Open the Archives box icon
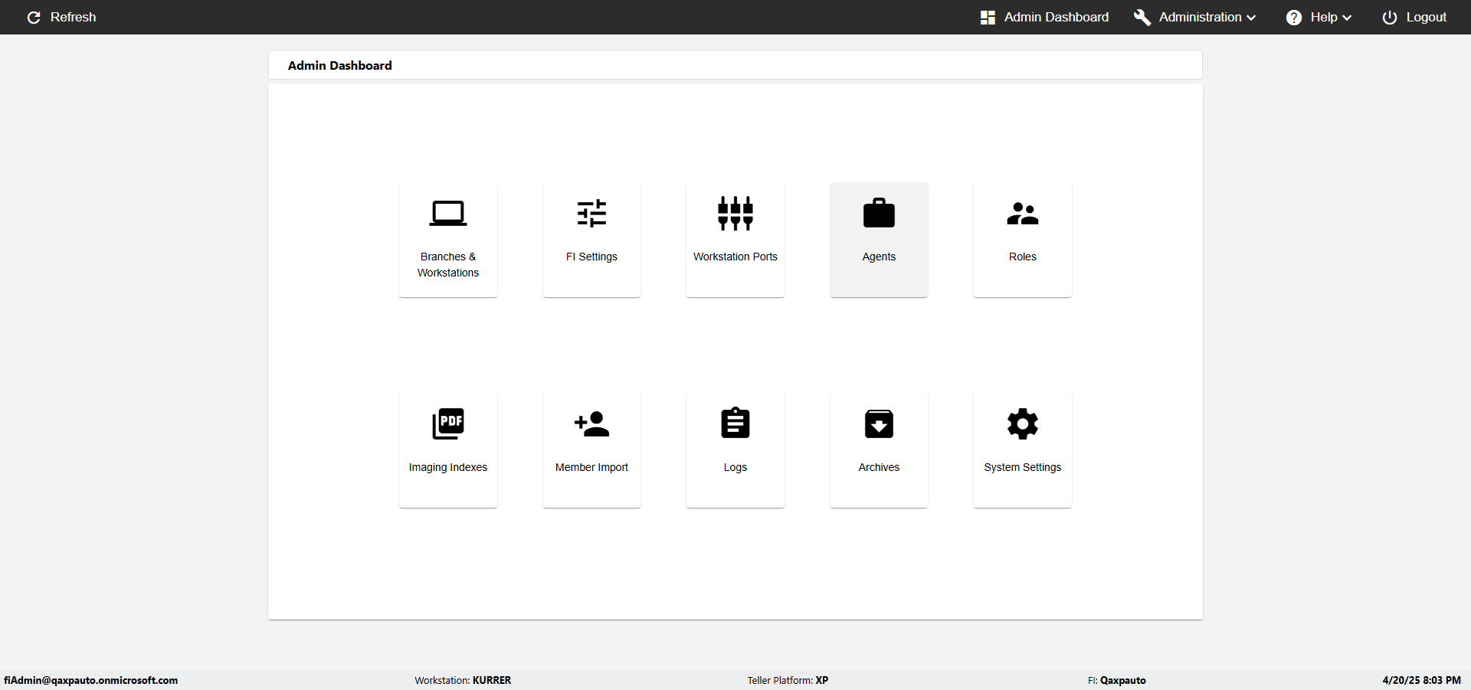1471x690 pixels. point(879,423)
